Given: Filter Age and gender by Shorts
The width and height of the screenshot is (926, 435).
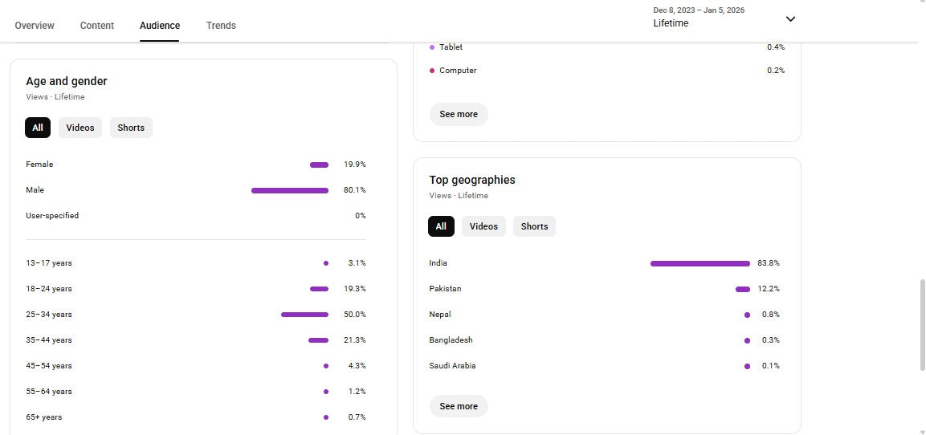Looking at the screenshot, I should pos(131,128).
